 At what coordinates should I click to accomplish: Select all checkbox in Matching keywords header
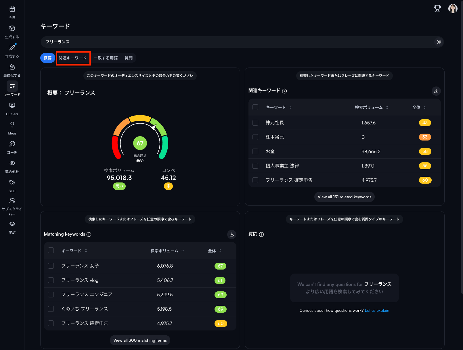pos(51,250)
